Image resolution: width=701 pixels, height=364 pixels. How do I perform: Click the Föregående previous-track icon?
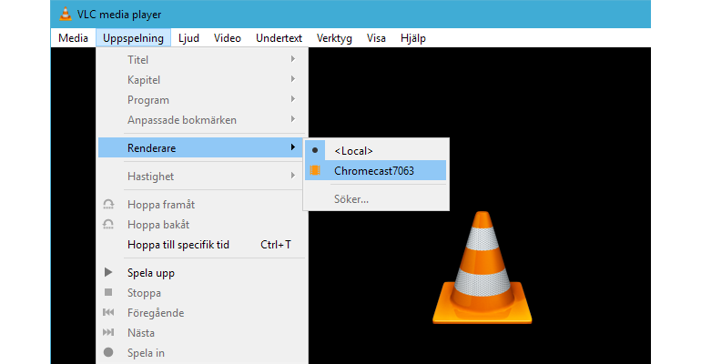108,312
